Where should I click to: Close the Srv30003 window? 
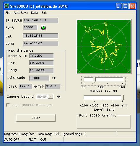[x=132, y=6]
